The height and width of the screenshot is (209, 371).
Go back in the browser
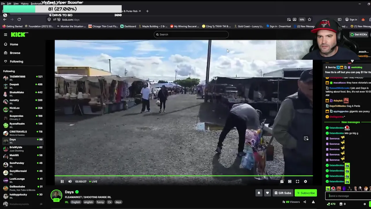(x=5, y=19)
